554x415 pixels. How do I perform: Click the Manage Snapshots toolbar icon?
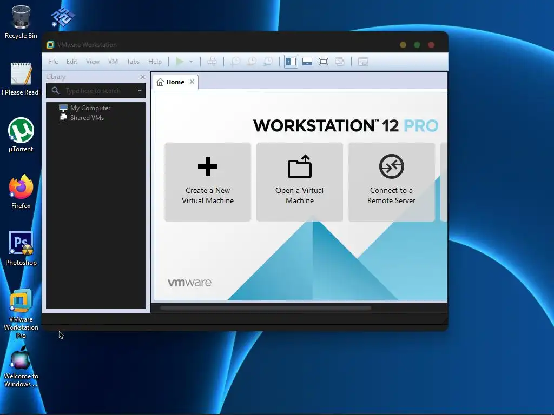coord(268,62)
